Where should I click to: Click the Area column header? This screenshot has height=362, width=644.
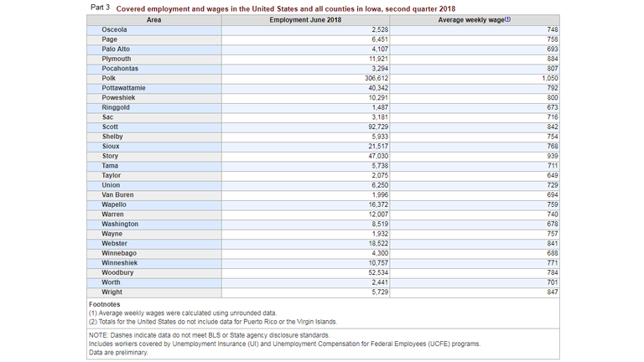154,19
